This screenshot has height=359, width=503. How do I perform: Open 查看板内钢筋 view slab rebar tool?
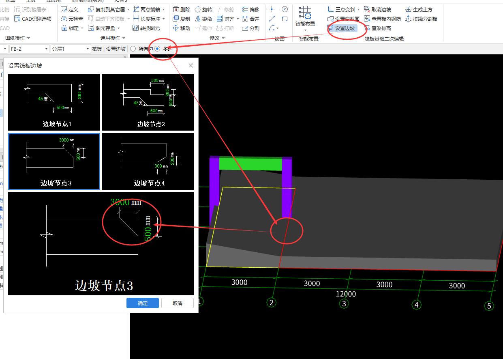[x=383, y=19]
